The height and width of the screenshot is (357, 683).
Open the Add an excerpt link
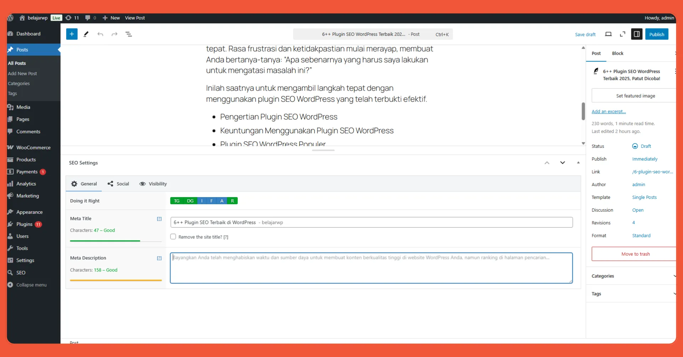tap(609, 111)
